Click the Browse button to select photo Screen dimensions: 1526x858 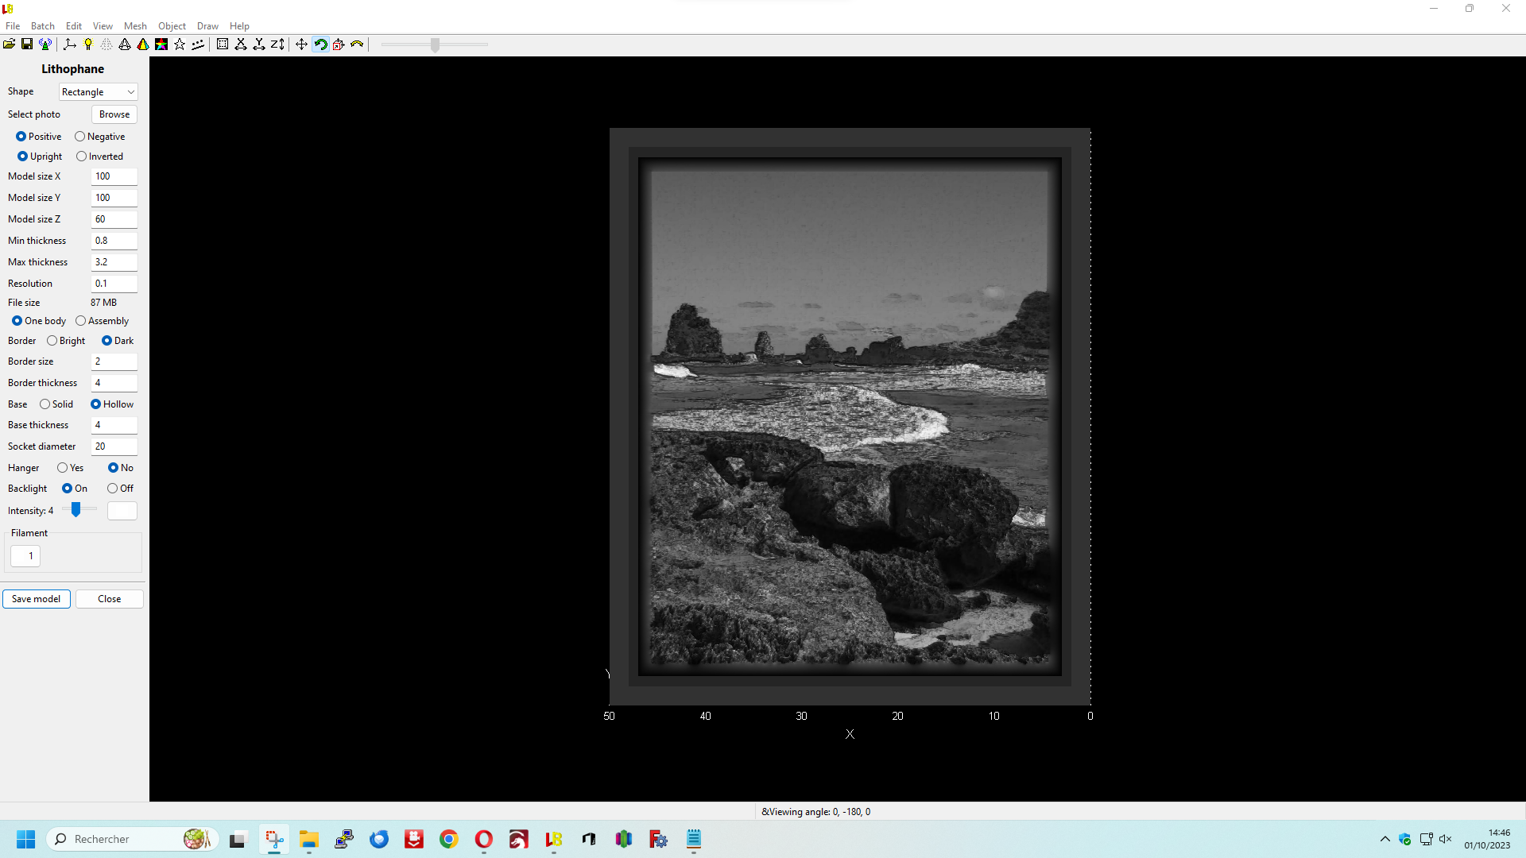click(114, 114)
